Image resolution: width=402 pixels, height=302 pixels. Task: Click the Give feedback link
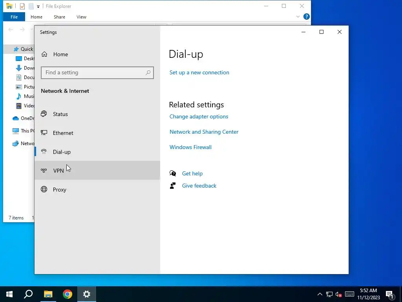[199, 186]
